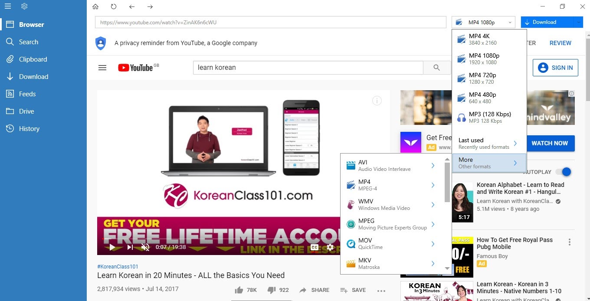Click the submenu scroll down arrow

(x=447, y=269)
